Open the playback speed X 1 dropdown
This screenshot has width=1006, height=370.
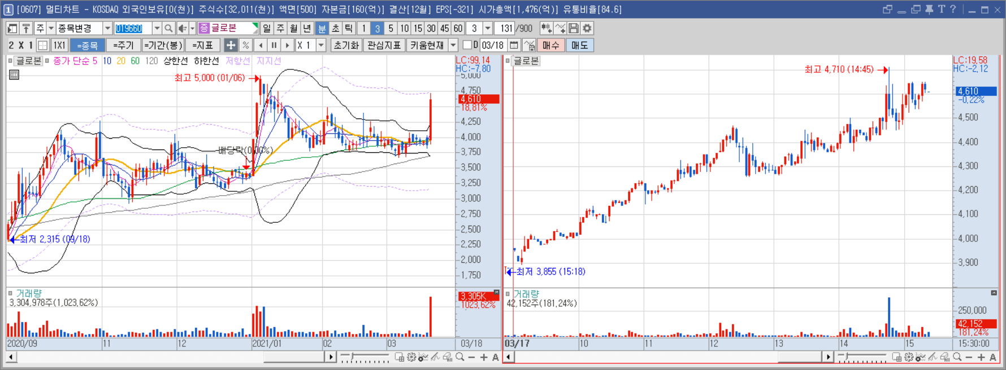pyautogui.click(x=321, y=45)
